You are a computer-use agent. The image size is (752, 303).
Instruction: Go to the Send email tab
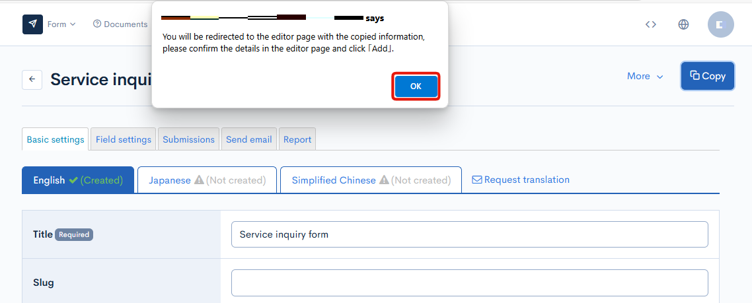(248, 139)
